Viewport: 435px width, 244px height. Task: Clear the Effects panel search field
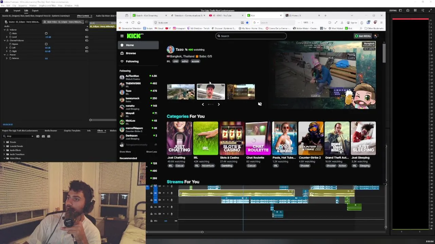click(x=32, y=136)
